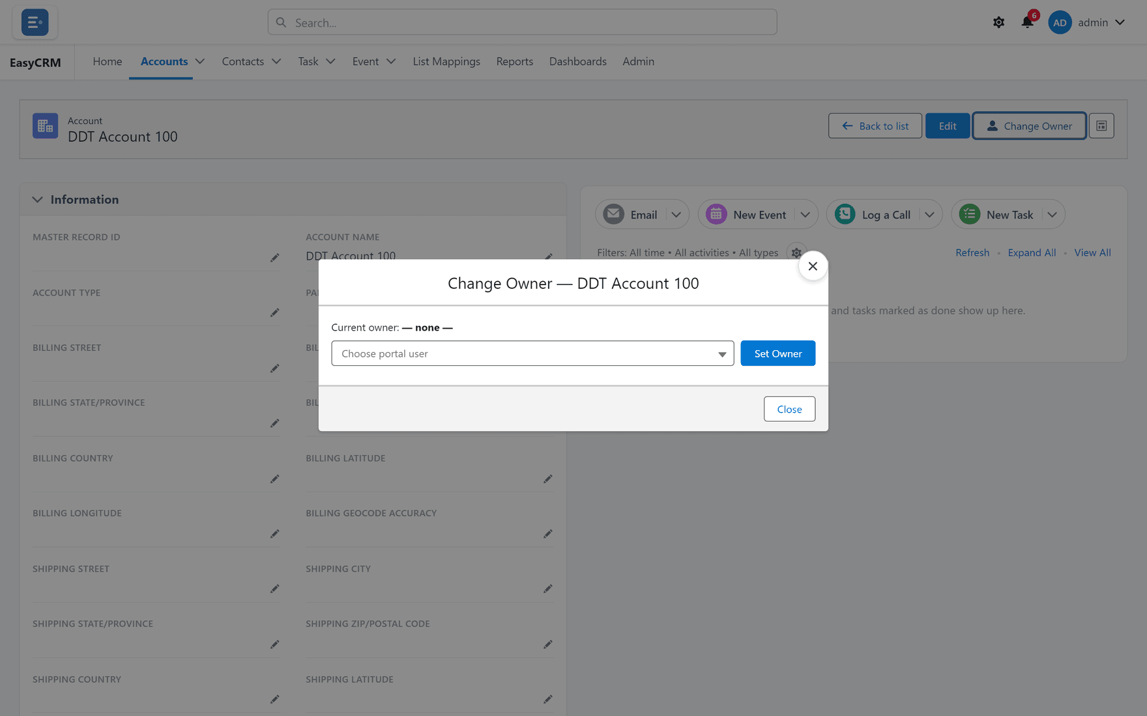The width and height of the screenshot is (1147, 716).
Task: Click the Set Owner button
Action: pyautogui.click(x=777, y=353)
